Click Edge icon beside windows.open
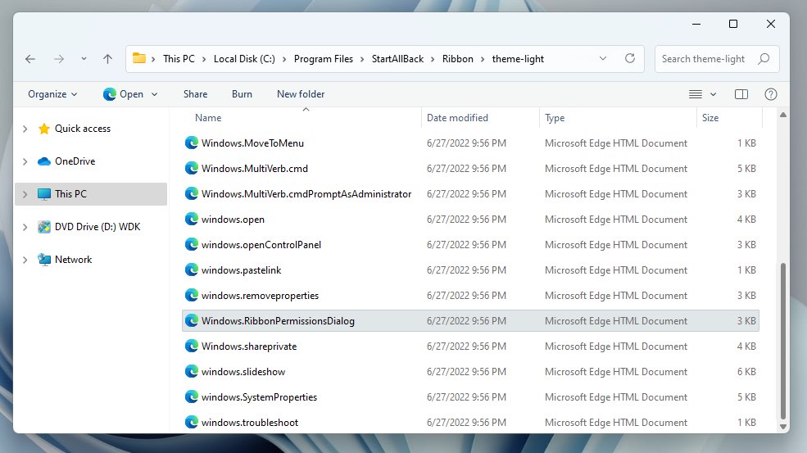Screen dimensions: 807x453 [192, 220]
